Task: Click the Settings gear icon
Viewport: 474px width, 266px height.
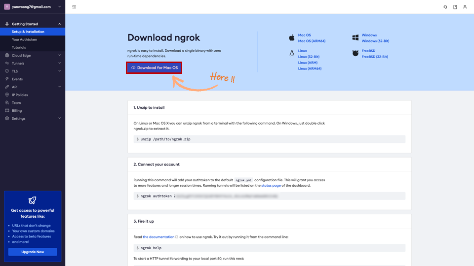Action: [7, 119]
